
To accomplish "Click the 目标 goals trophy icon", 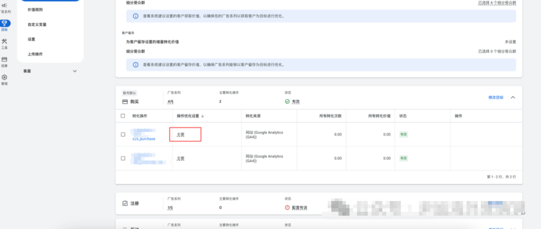I will click(x=5, y=23).
